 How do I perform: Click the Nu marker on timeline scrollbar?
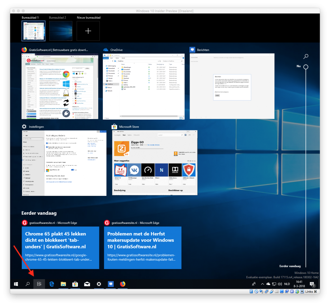pos(306,67)
